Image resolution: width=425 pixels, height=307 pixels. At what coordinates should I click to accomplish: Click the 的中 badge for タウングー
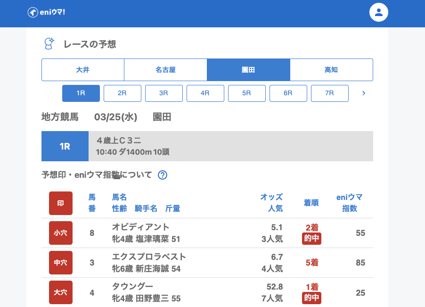coord(311,298)
